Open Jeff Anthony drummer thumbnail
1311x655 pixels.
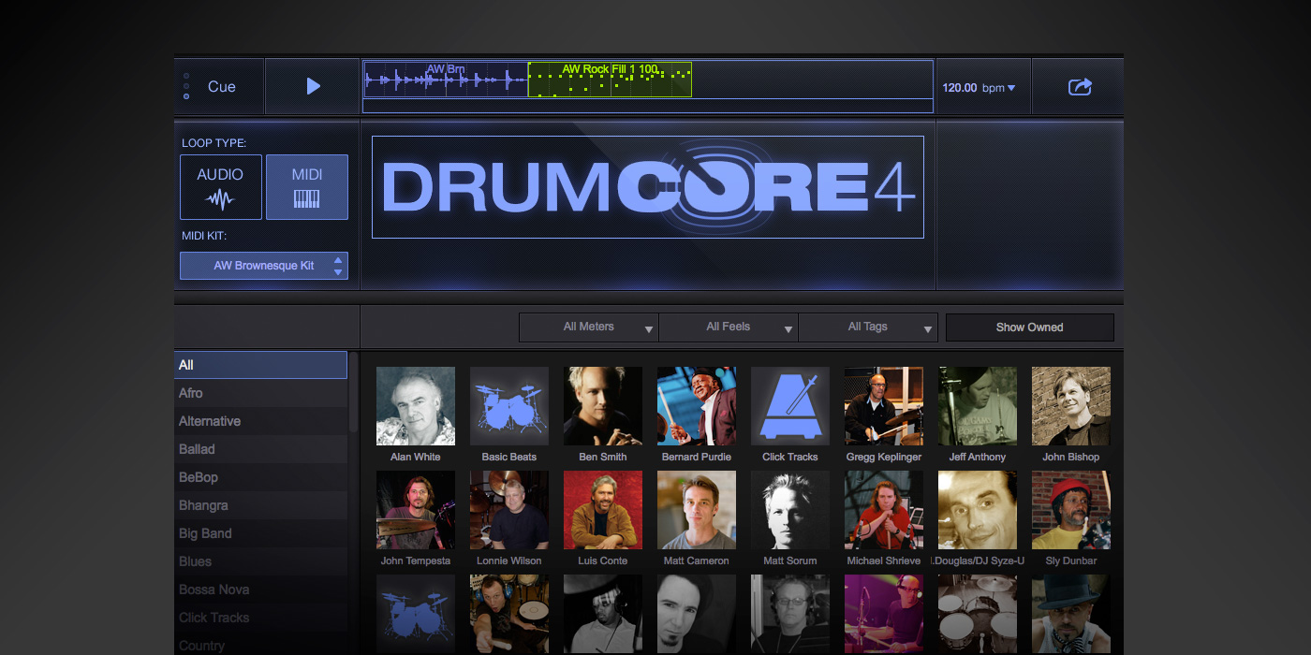pos(978,406)
